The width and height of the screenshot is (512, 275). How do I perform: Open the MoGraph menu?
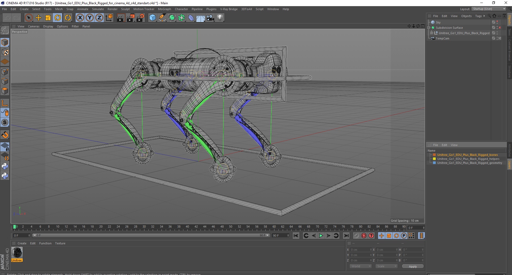(x=164, y=9)
